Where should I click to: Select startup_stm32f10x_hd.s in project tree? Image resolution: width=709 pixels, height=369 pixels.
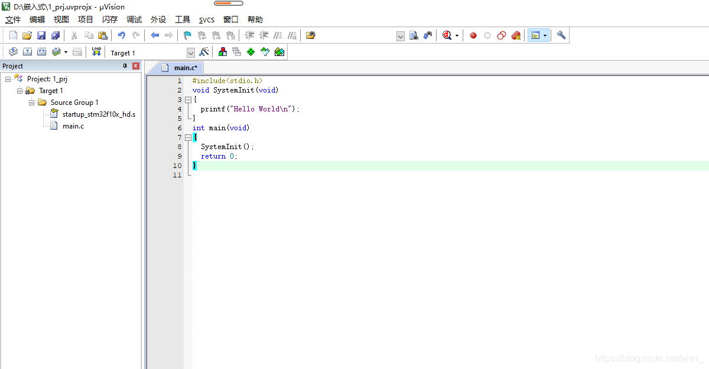[99, 114]
